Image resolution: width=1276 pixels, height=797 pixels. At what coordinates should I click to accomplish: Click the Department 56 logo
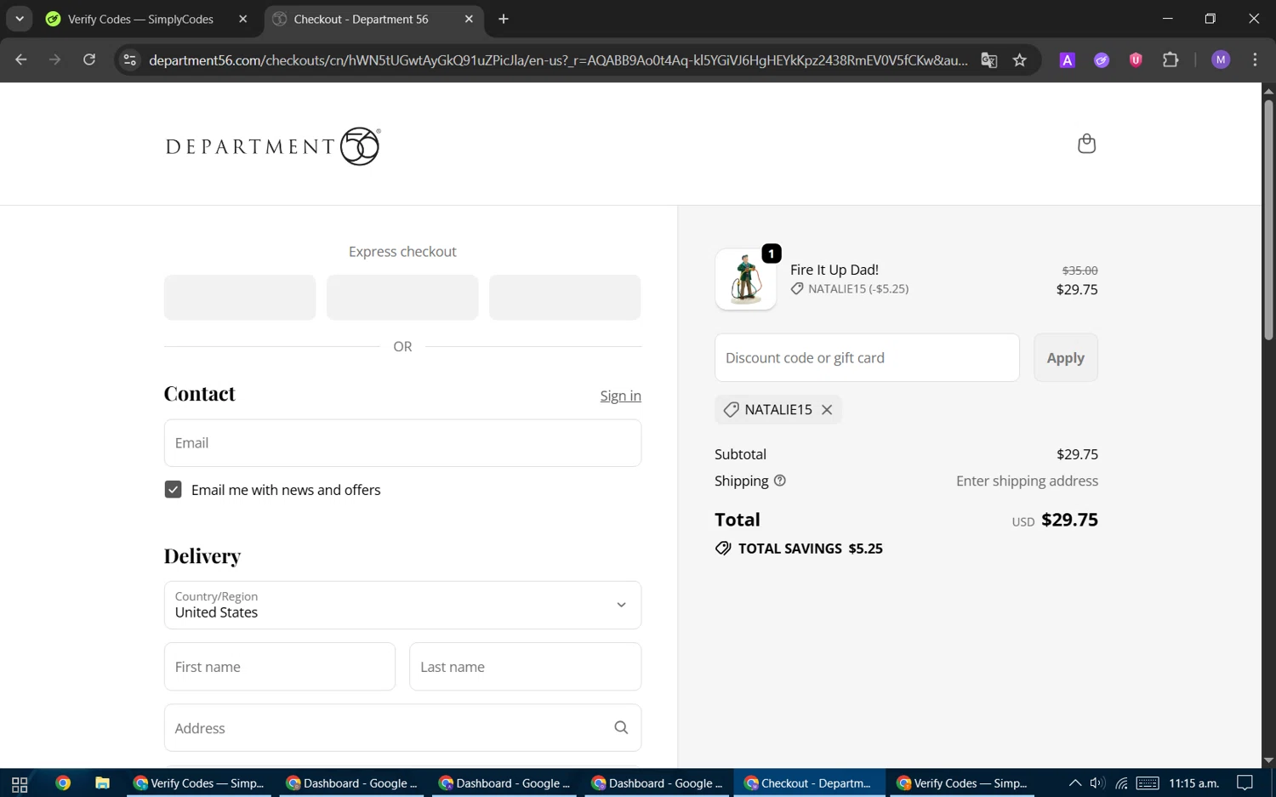[x=273, y=146]
